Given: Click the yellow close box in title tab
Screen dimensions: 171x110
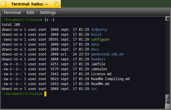Looking at the screenshot, I should (3, 4).
